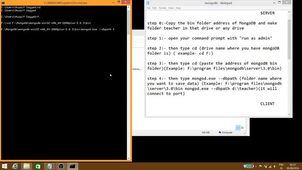Click the 'step 1:- open your command' line
302x170 pixels.
pyautogui.click(x=210, y=38)
